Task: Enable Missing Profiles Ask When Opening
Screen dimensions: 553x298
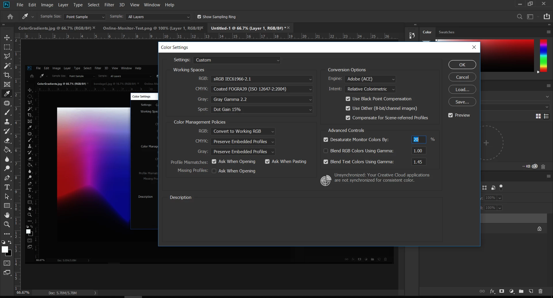Action: 214,171
